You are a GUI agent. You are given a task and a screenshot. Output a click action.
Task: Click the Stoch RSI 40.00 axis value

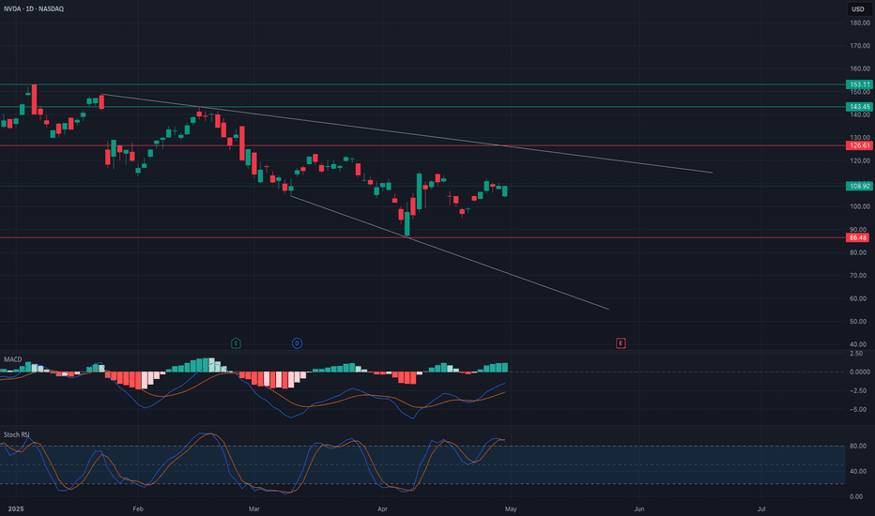[858, 471]
